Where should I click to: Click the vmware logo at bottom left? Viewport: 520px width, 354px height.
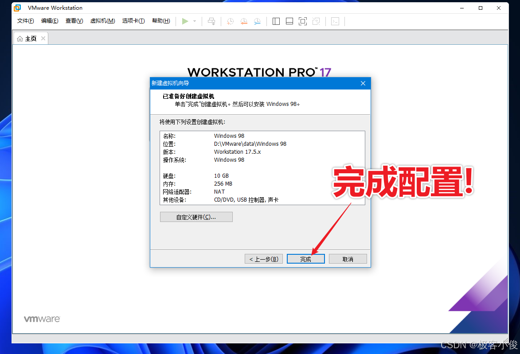(42, 319)
